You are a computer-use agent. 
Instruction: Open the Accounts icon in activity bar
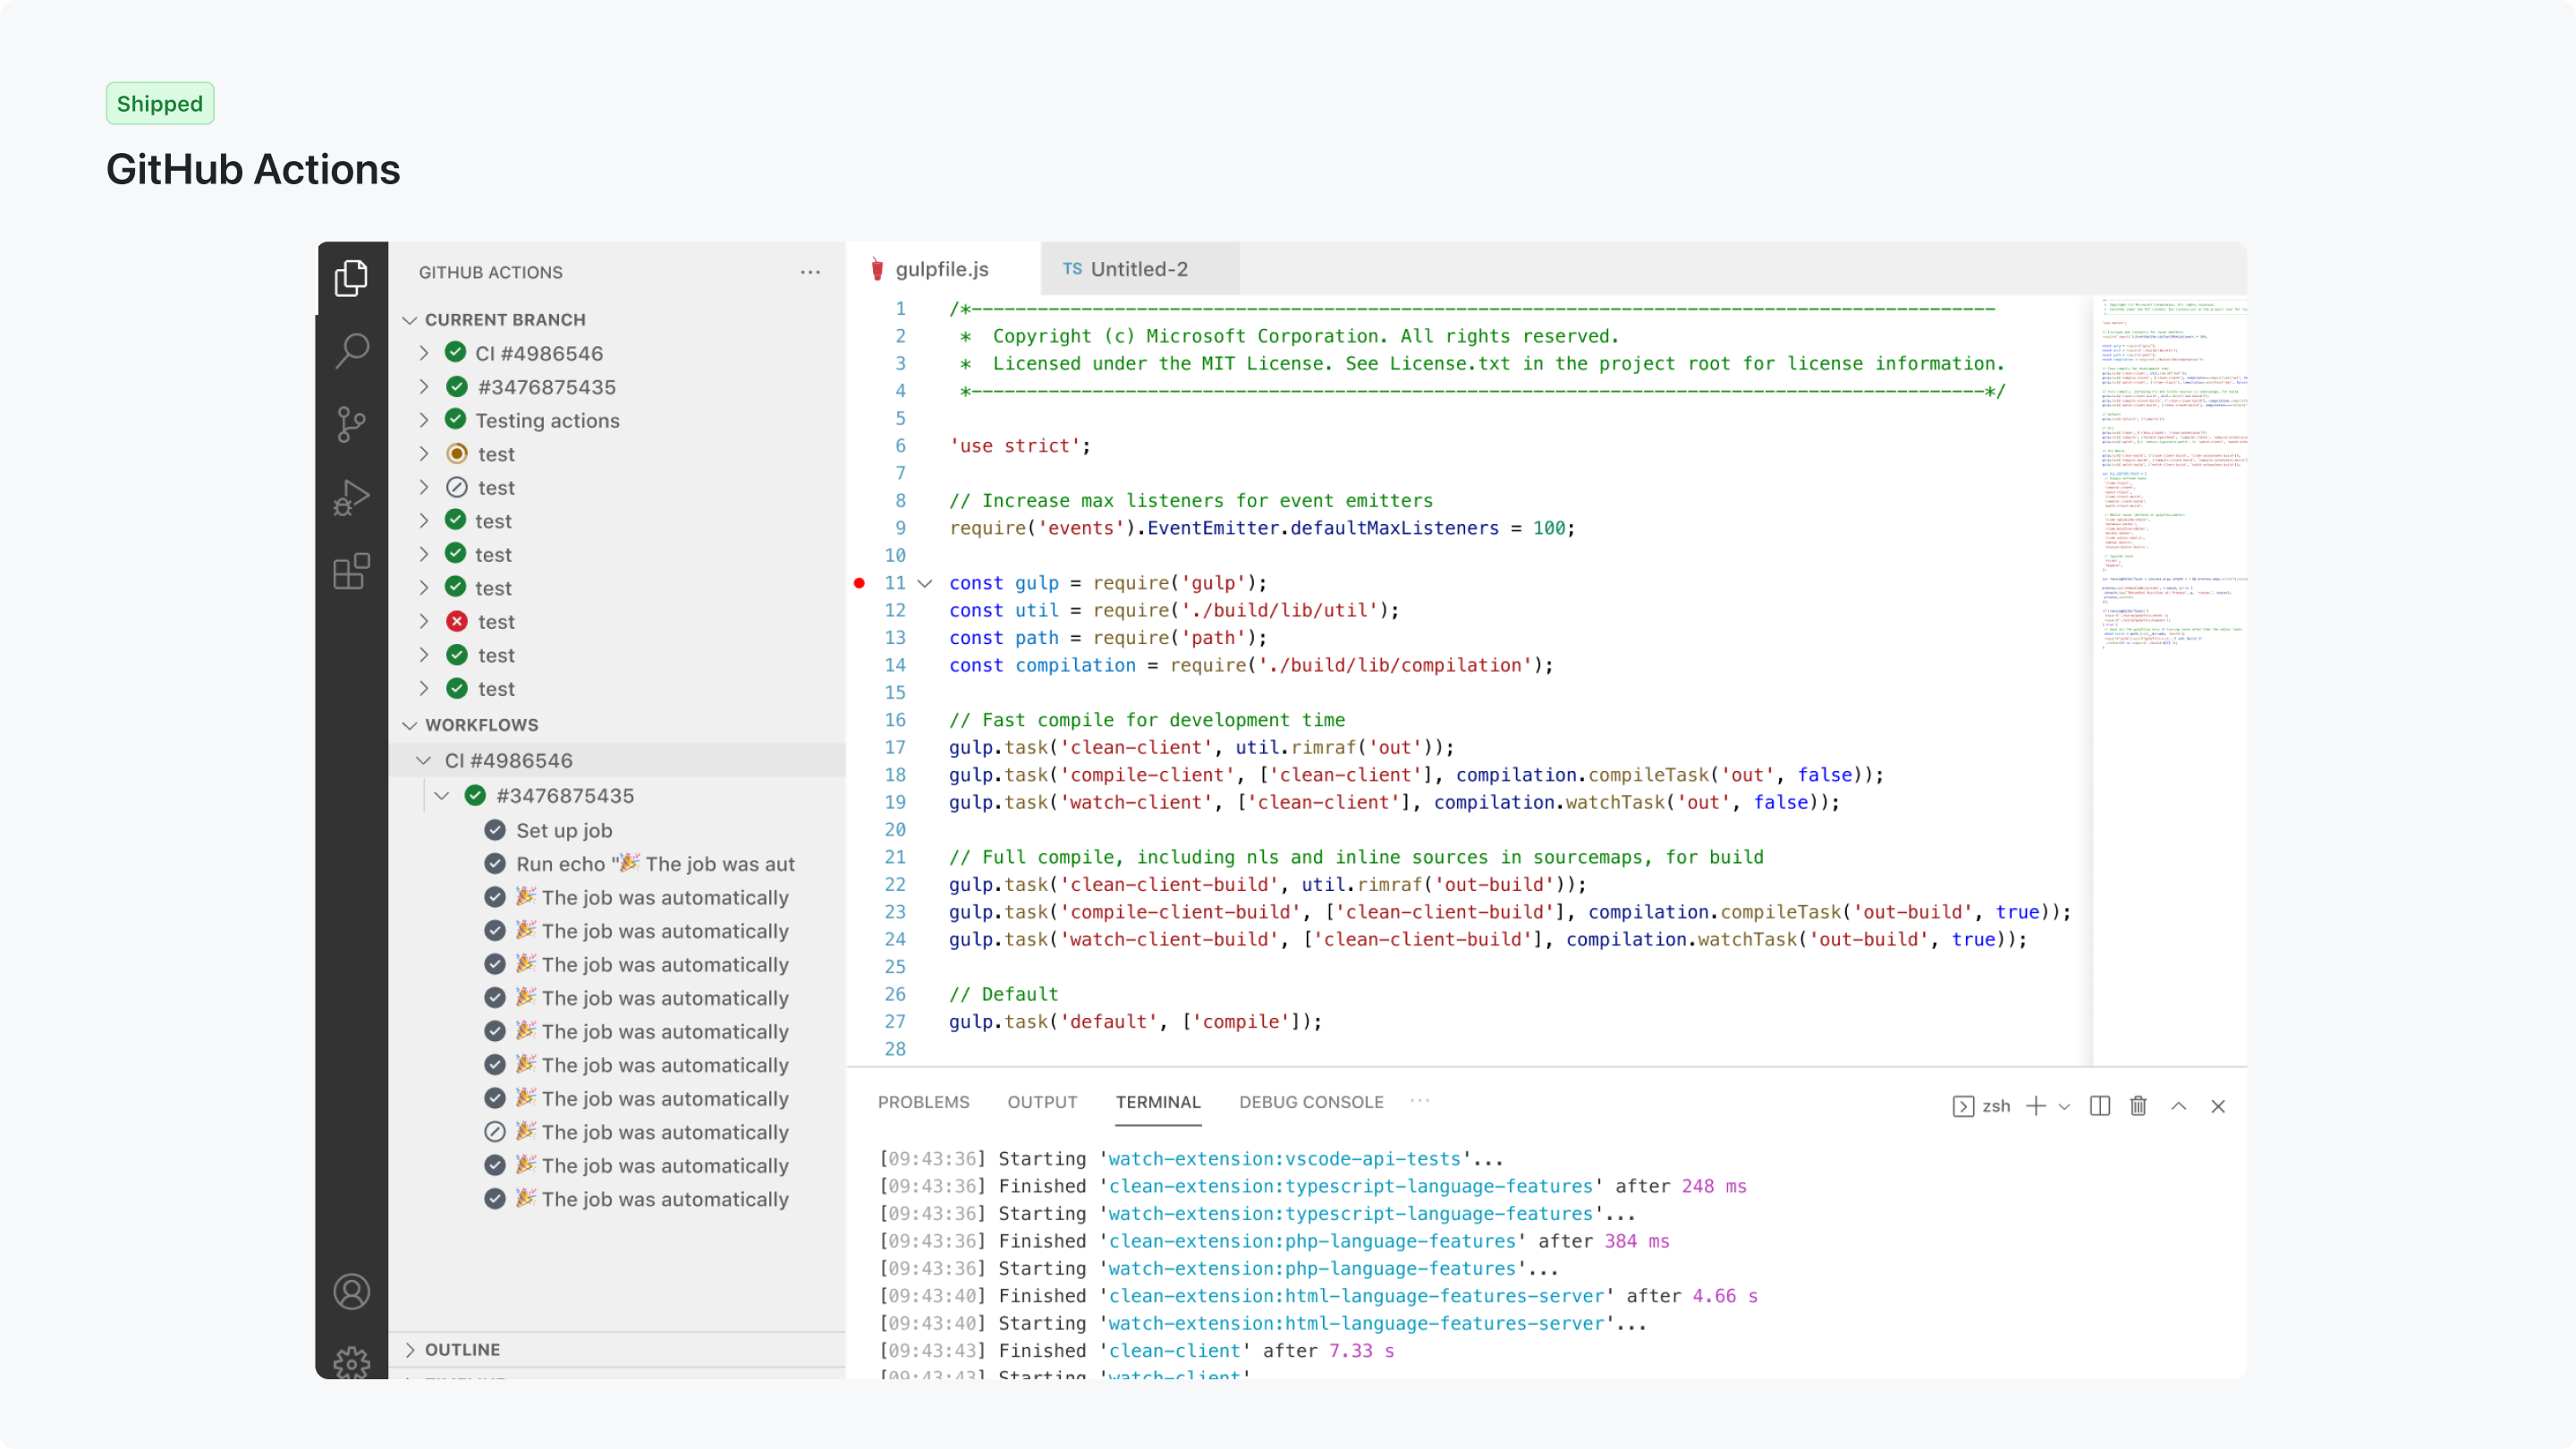351,1291
